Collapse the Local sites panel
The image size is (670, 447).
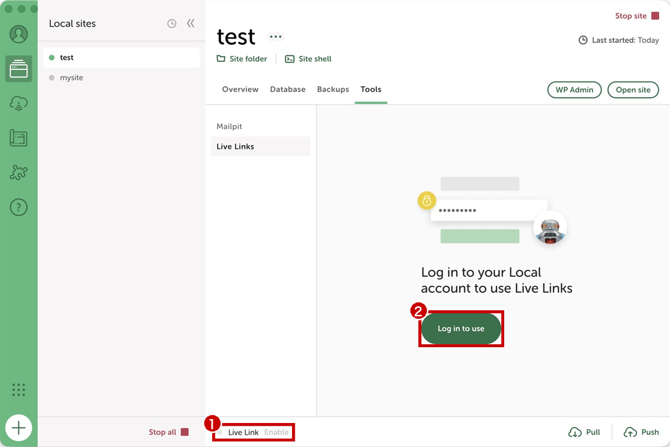(191, 23)
